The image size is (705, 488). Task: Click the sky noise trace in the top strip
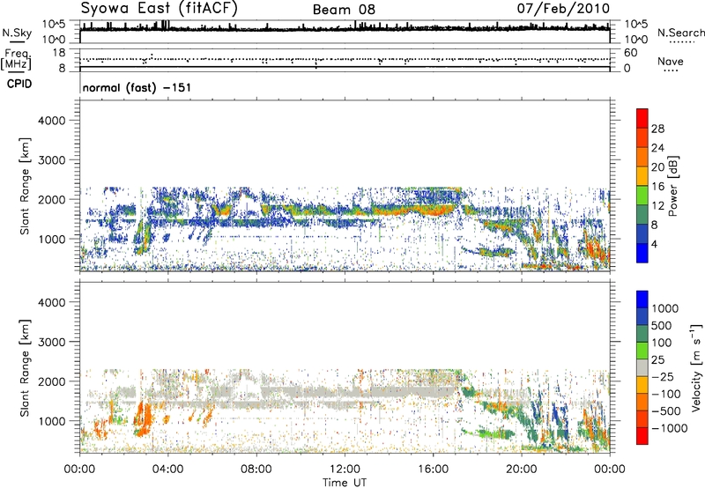[x=345, y=29]
